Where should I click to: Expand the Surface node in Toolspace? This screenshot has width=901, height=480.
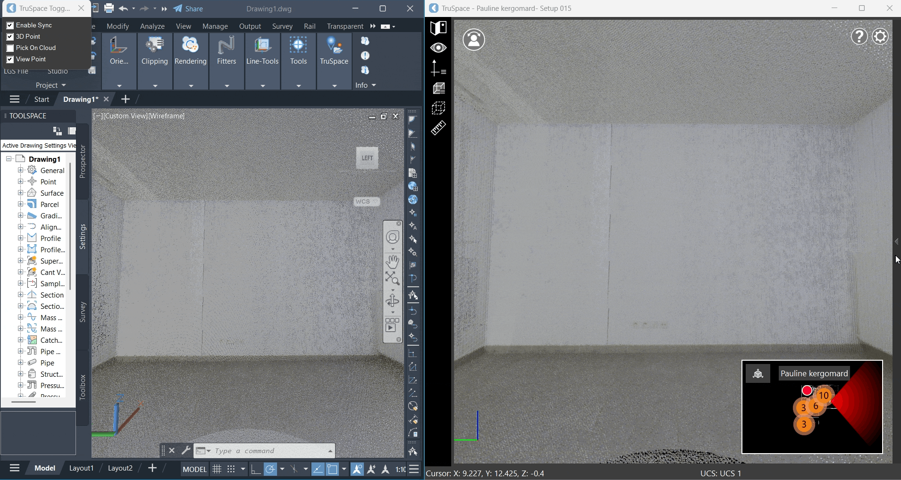[20, 193]
